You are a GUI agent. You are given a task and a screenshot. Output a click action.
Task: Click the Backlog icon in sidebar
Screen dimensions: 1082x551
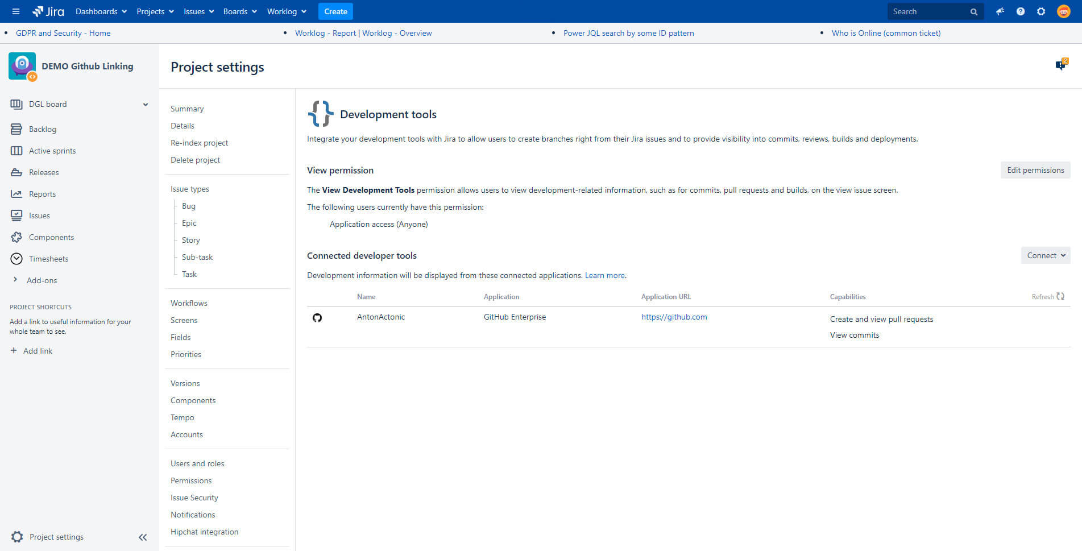pyautogui.click(x=16, y=129)
